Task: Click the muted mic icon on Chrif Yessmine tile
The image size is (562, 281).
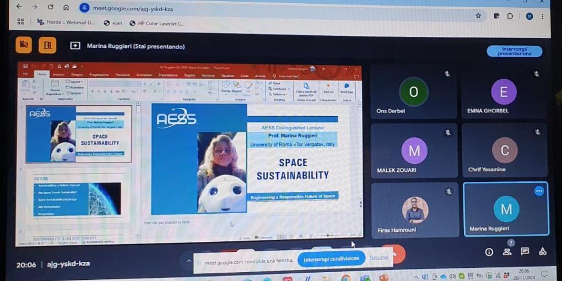Action: point(537,132)
